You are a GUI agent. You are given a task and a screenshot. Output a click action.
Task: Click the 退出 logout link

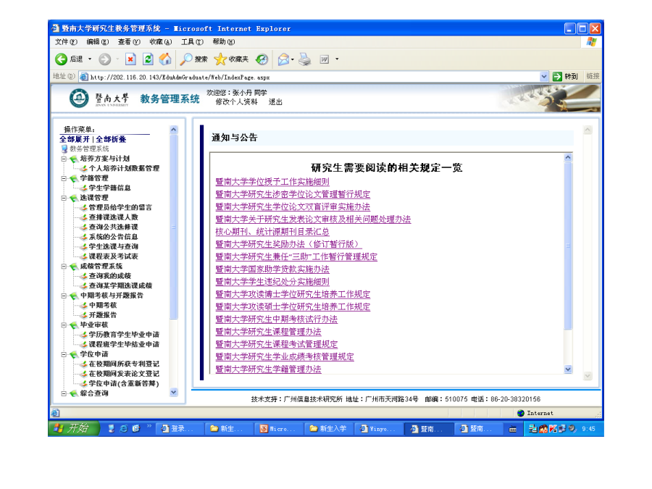pos(275,102)
